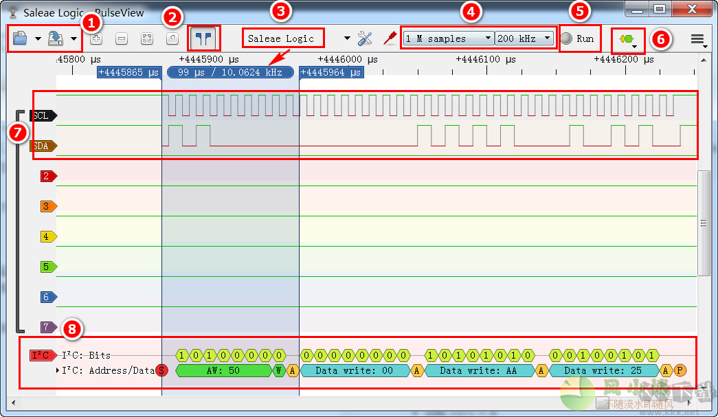Toggle the show cursors button
This screenshot has height=417, width=718.
coord(203,38)
